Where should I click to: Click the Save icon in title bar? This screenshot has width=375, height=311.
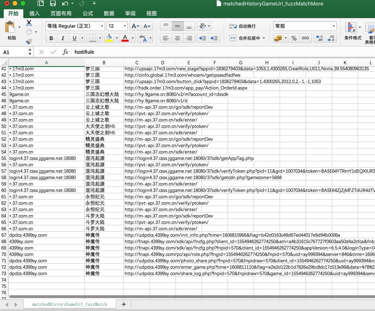(x=53, y=4)
